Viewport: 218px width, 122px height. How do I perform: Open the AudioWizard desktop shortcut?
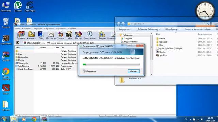(x=6, y=40)
